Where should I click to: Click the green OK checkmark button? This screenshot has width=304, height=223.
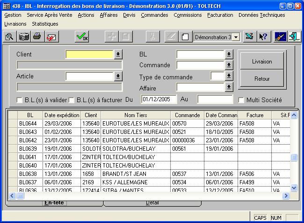(x=82, y=36)
